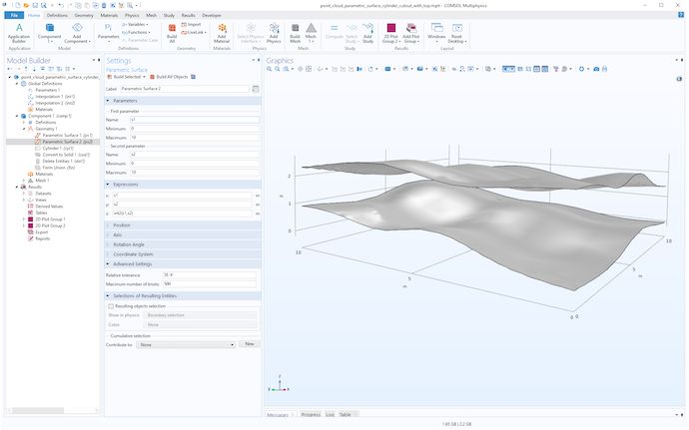Switch to the Geometry ribbon tab

[84, 15]
